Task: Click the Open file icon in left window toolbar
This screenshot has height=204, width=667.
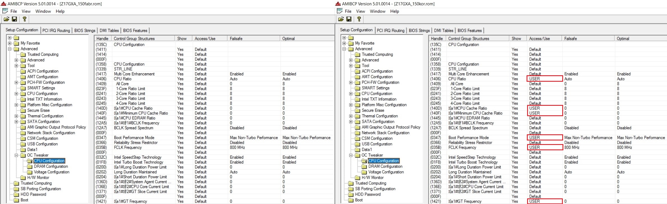Action: (6, 19)
